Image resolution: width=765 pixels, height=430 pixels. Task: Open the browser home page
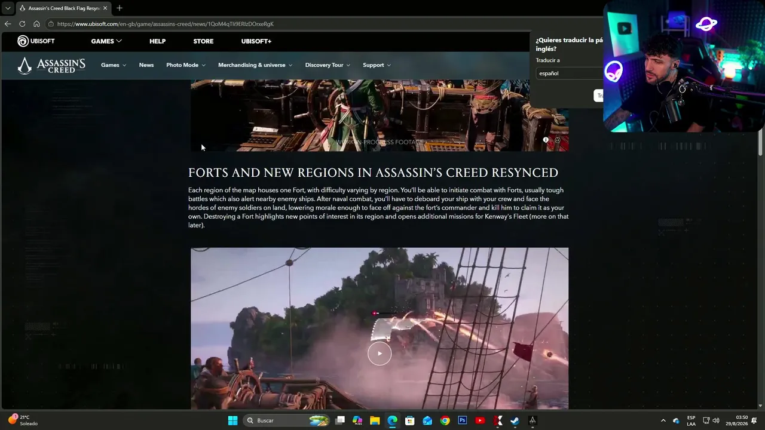click(x=36, y=24)
